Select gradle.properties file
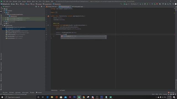The height and width of the screenshot is (99, 177). [15, 35]
